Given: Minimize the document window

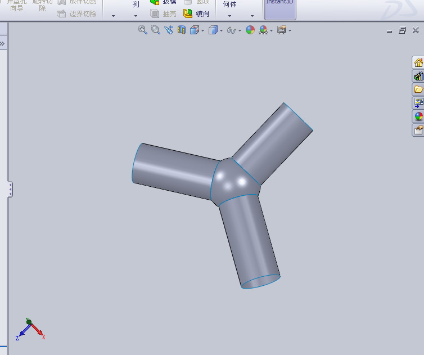Looking at the screenshot, I should 389,32.
